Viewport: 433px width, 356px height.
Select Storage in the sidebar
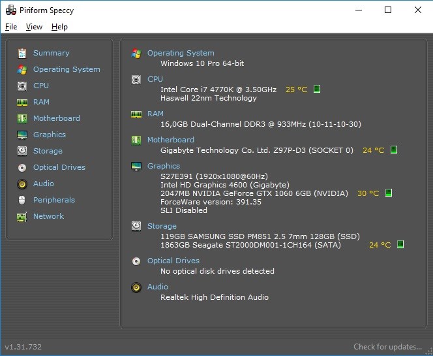(x=48, y=151)
